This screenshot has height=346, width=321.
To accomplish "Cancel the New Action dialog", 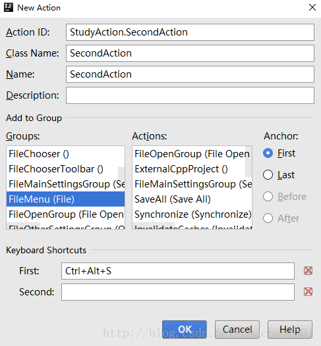I will point(237,330).
